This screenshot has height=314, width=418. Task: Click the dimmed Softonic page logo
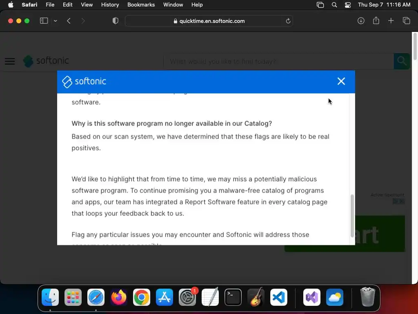[x=46, y=61]
